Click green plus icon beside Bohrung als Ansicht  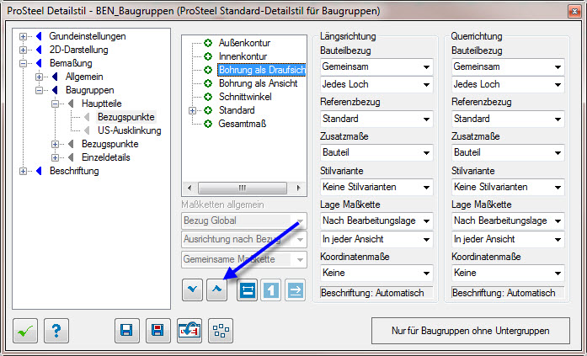point(208,83)
